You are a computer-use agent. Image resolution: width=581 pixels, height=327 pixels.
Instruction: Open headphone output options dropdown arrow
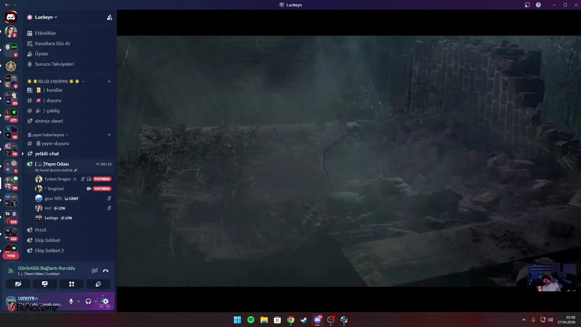96,301
